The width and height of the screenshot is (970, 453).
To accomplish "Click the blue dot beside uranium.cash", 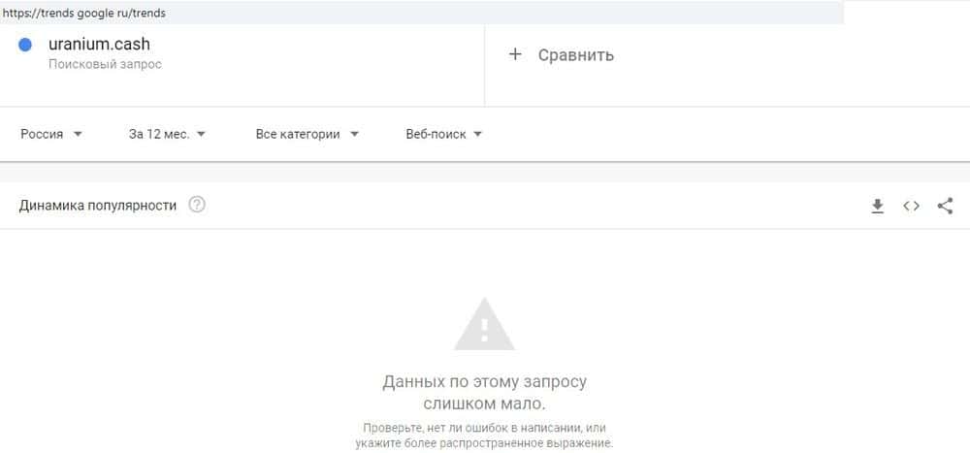I will tap(25, 45).
